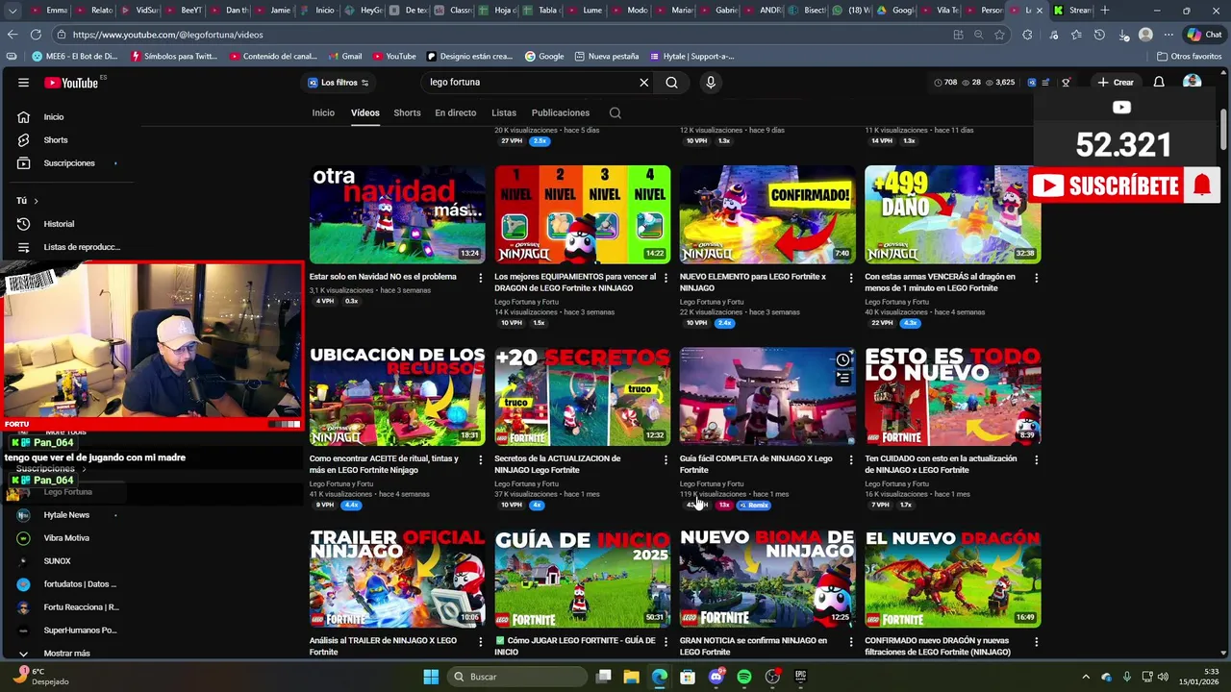
Task: Click the YouTube logo
Action: point(73,83)
